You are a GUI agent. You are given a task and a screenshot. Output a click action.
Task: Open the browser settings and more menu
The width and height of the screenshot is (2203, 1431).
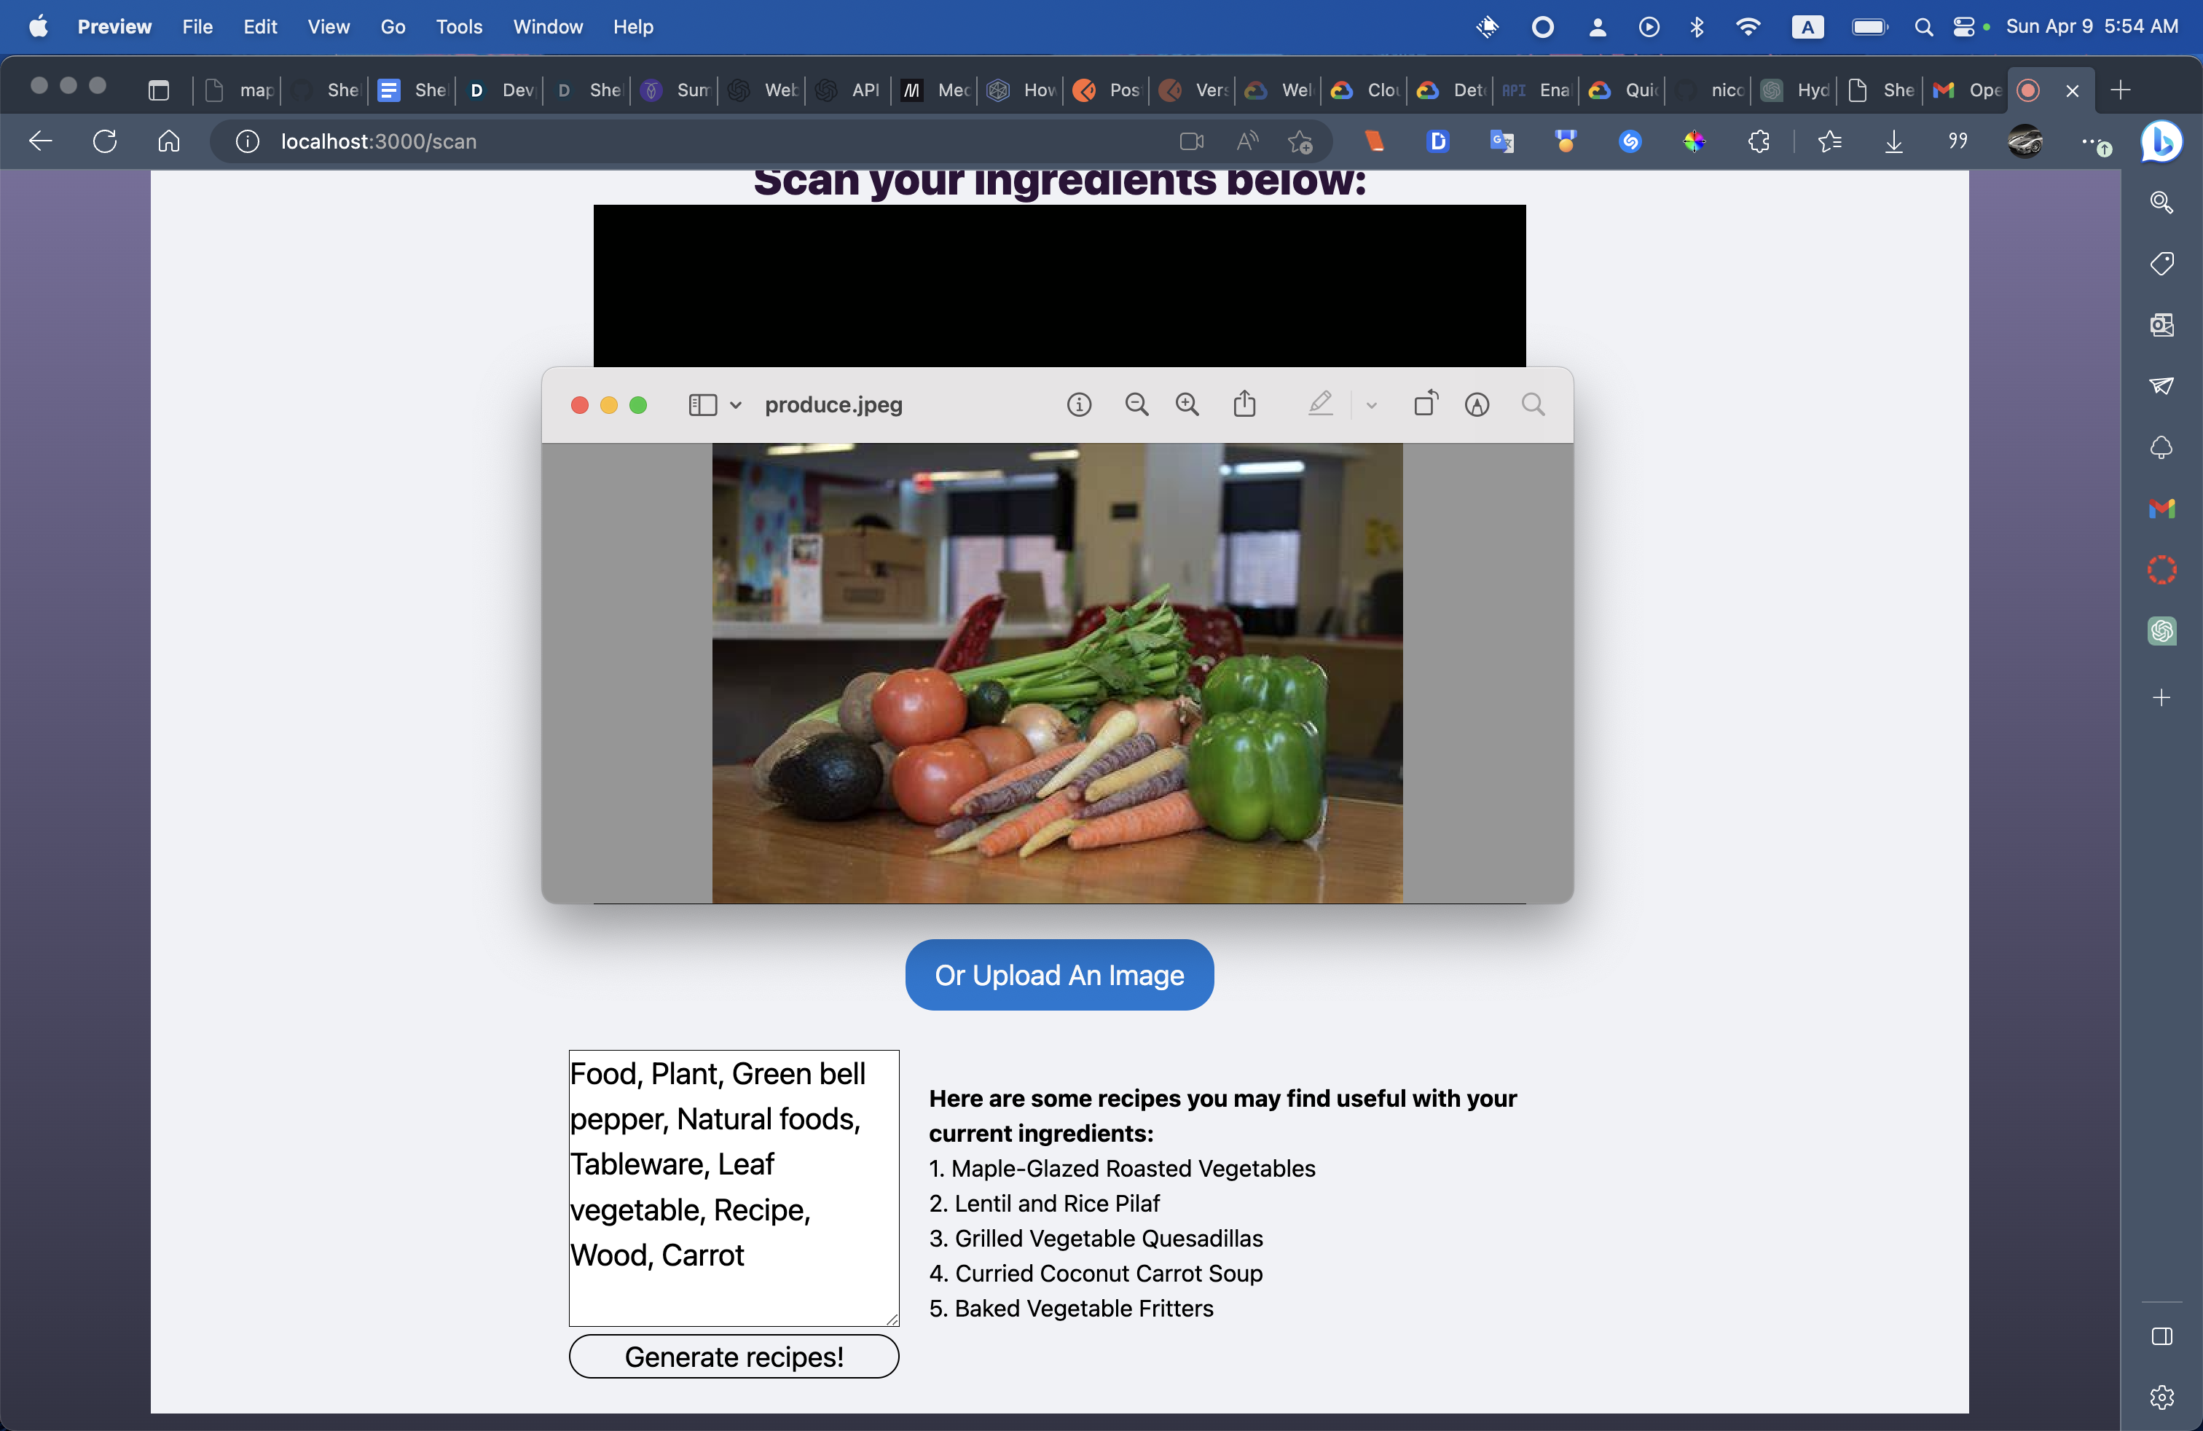pyautogui.click(x=2091, y=141)
